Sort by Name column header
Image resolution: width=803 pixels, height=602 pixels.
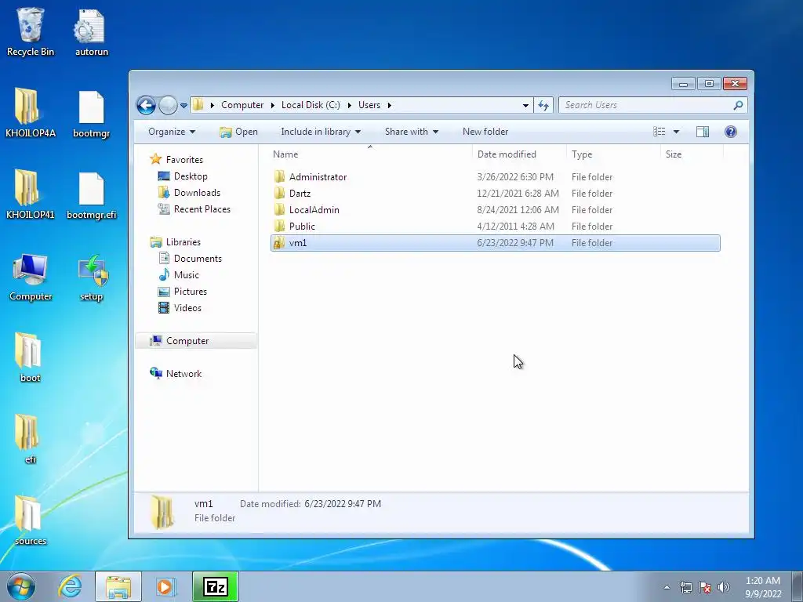[370, 154]
